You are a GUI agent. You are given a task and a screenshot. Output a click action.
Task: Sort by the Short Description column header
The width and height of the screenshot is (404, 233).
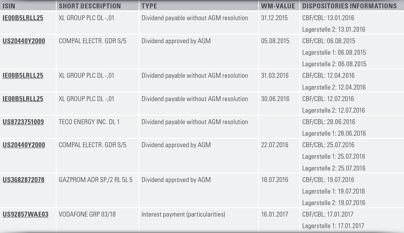pyautogui.click(x=90, y=6)
